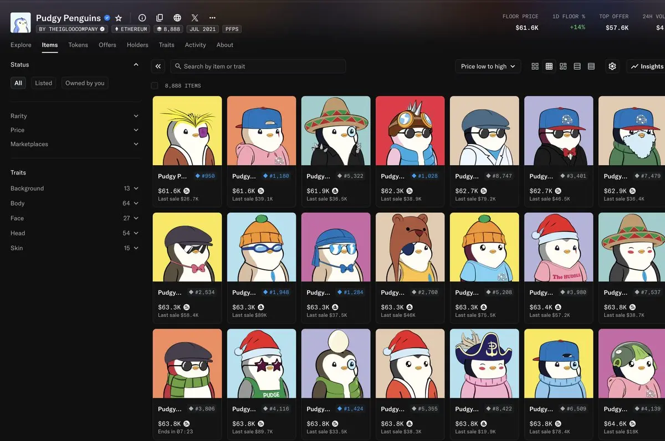The width and height of the screenshot is (665, 441).
Task: Switch to list view with two rows
Action: click(x=577, y=66)
